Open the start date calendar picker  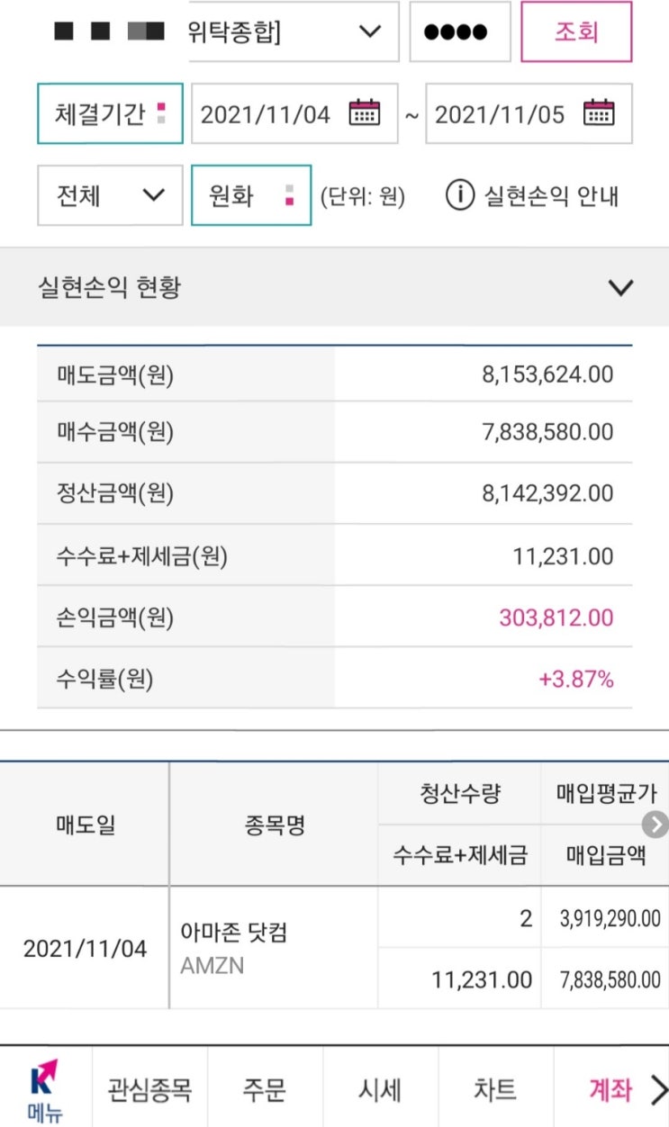click(x=365, y=113)
